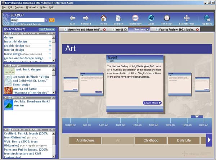This screenshot has height=160, width=216.
Task: Open Wolf, Henry obituary article
Action: tap(25, 143)
